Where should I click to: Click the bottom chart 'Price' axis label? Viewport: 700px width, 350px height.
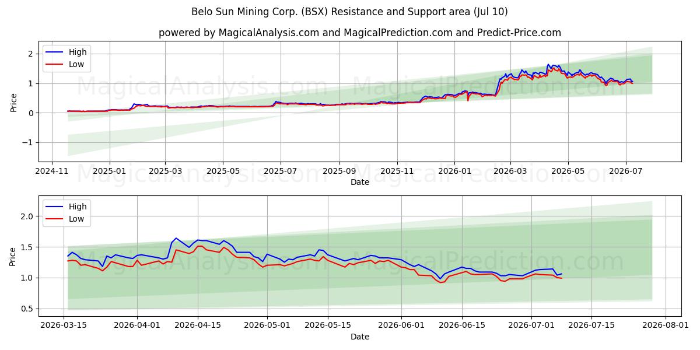click(x=13, y=256)
